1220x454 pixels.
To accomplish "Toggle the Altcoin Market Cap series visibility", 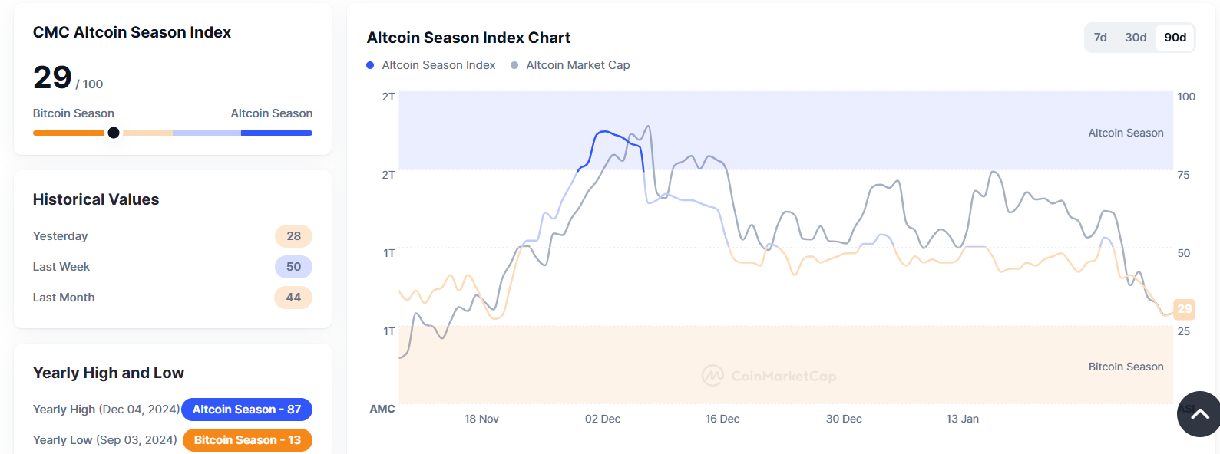I will click(577, 65).
